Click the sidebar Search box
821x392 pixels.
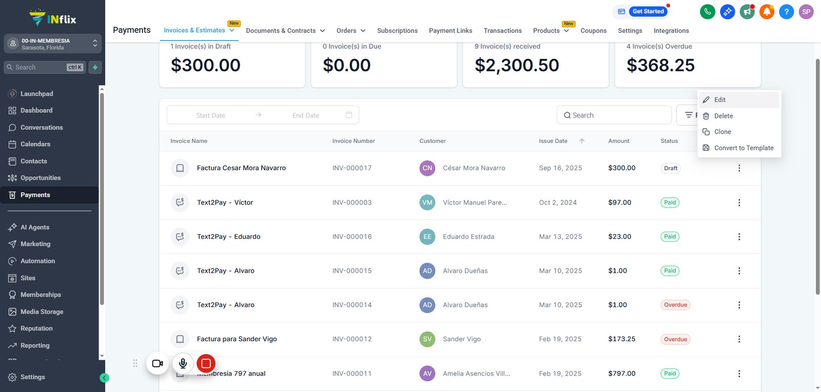45,67
